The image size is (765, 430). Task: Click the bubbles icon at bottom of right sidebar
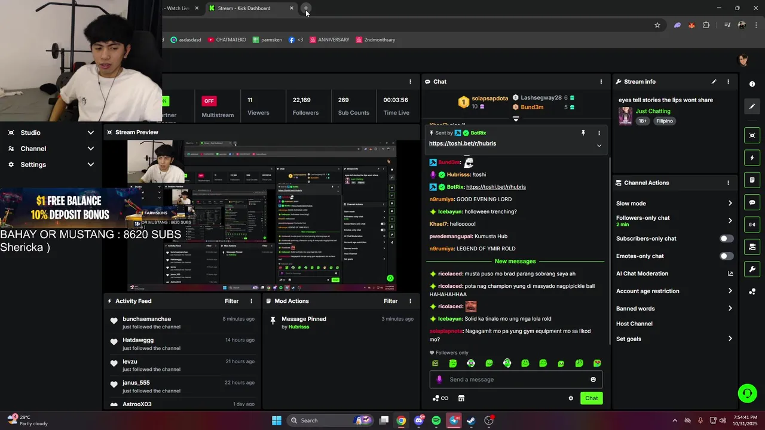coord(752,291)
